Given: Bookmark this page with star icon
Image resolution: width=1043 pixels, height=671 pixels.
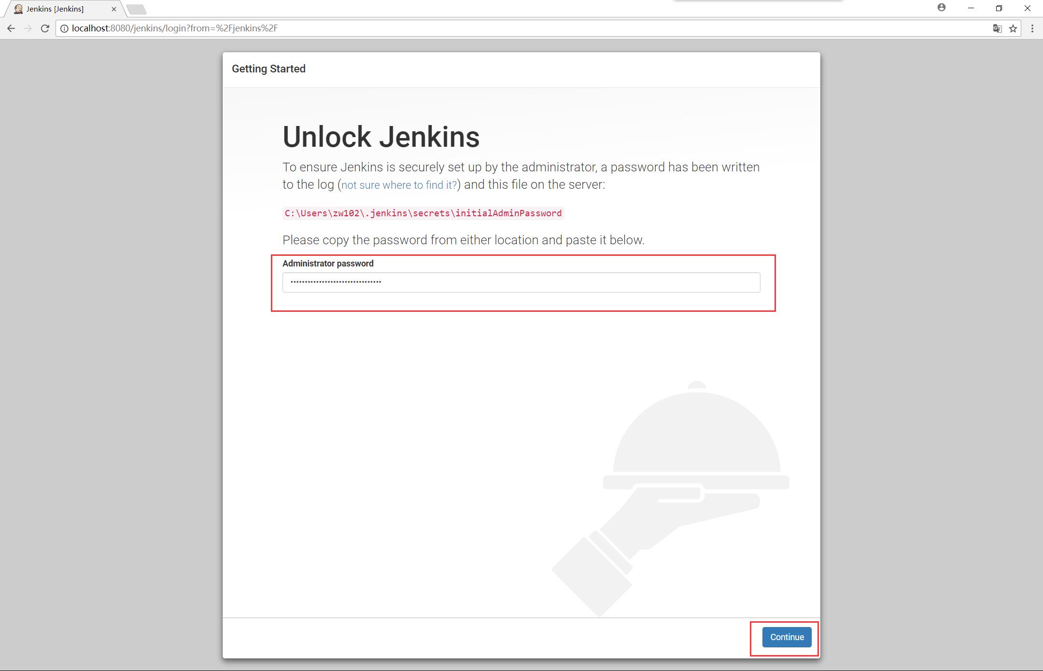Looking at the screenshot, I should [x=1013, y=28].
